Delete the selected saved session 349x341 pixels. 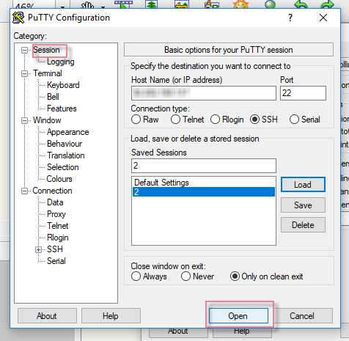303,225
